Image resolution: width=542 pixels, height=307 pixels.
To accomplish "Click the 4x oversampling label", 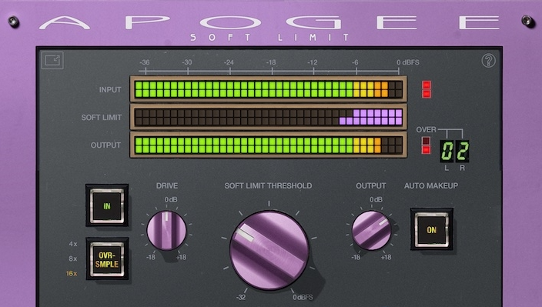I will pos(73,244).
